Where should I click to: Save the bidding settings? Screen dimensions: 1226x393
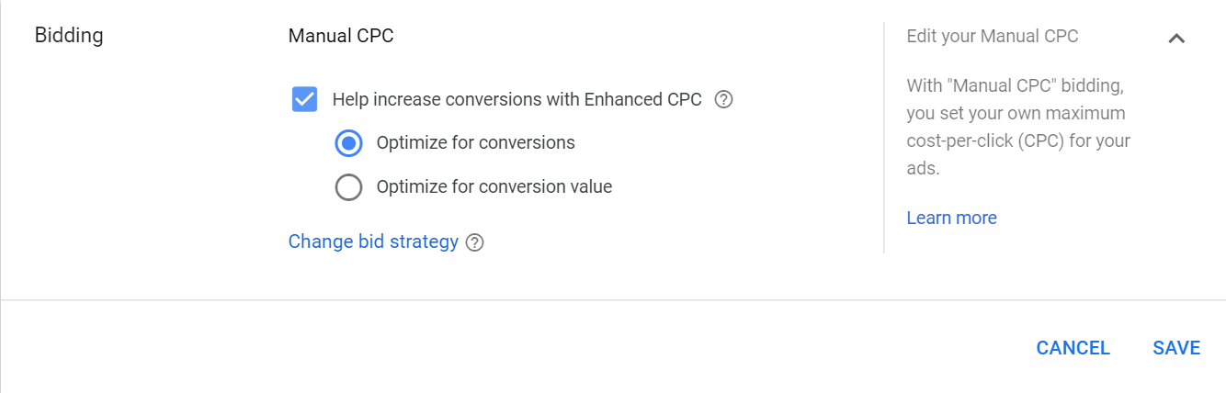point(1176,348)
